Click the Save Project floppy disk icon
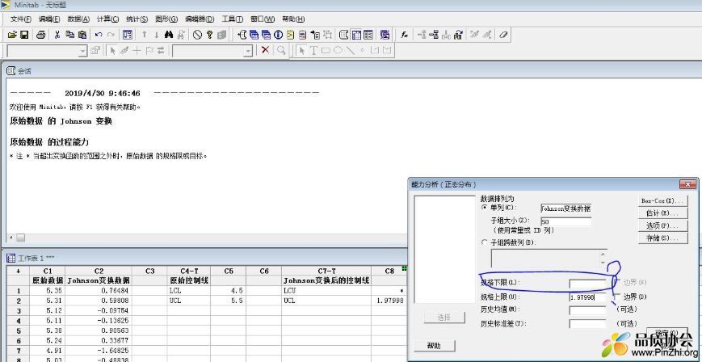 24,35
